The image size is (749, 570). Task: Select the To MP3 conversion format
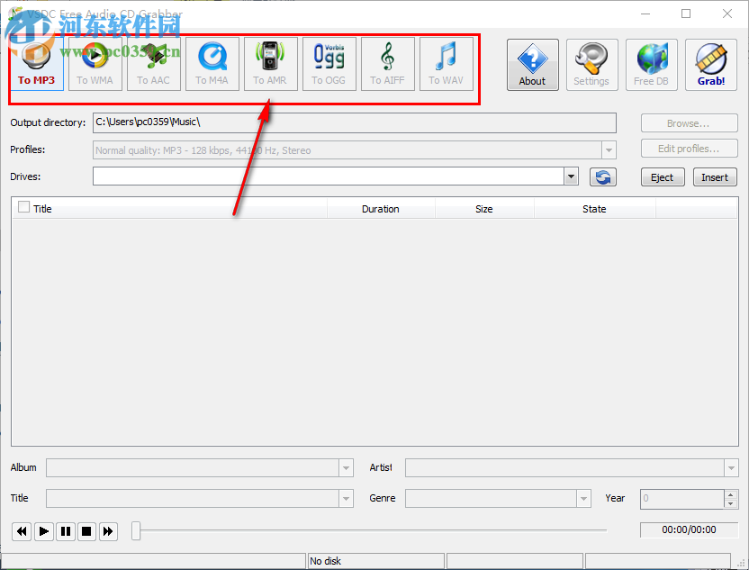coord(36,63)
